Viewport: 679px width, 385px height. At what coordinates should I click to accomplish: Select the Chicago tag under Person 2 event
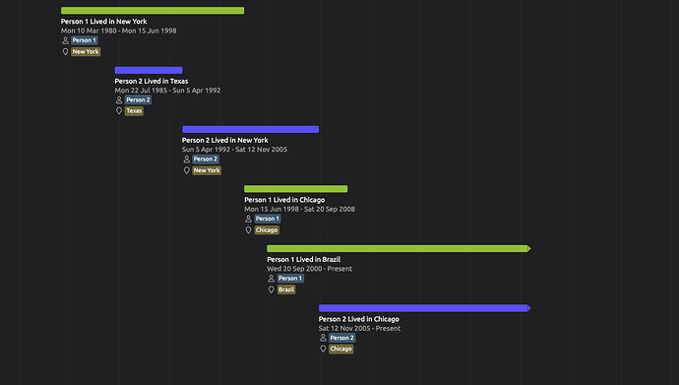point(341,349)
